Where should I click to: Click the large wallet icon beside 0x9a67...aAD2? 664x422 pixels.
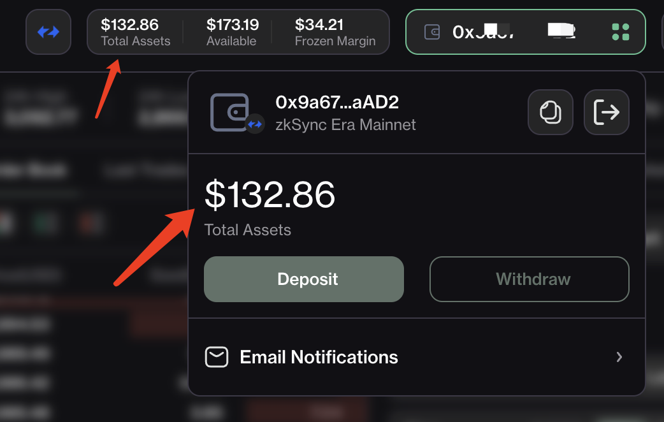click(x=229, y=112)
